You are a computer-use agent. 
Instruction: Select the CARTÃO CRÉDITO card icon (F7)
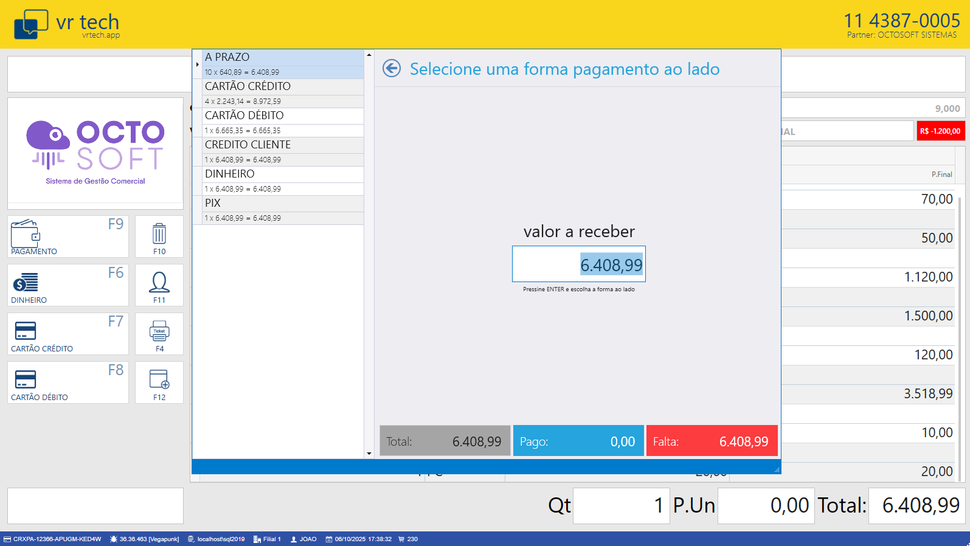(26, 331)
